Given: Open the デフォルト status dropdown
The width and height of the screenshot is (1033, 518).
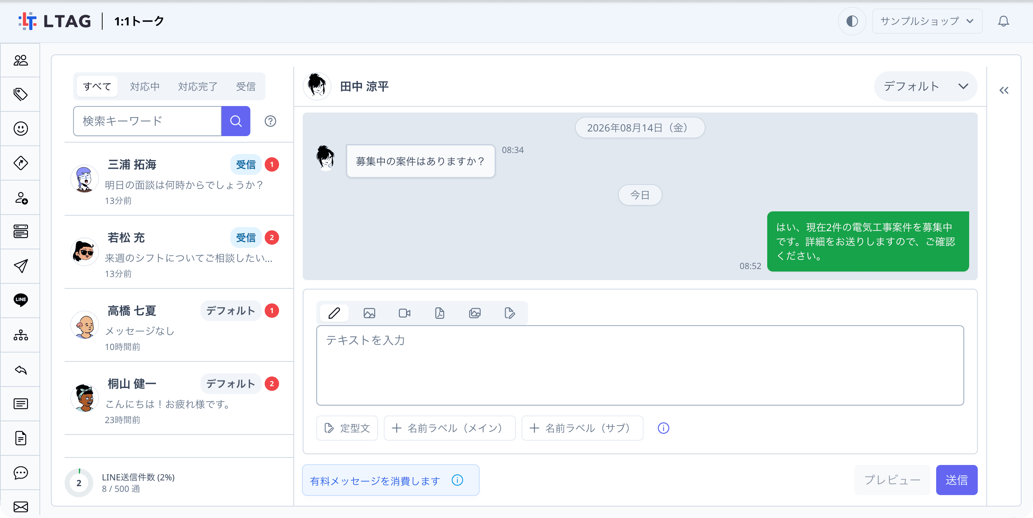Looking at the screenshot, I should pos(925,87).
